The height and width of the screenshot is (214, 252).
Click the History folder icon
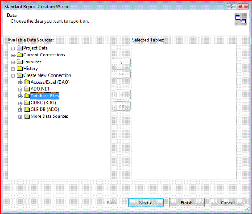coord(20,69)
